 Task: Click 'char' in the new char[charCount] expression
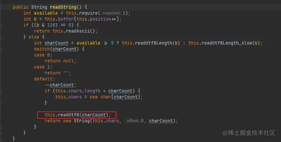coord(105,97)
